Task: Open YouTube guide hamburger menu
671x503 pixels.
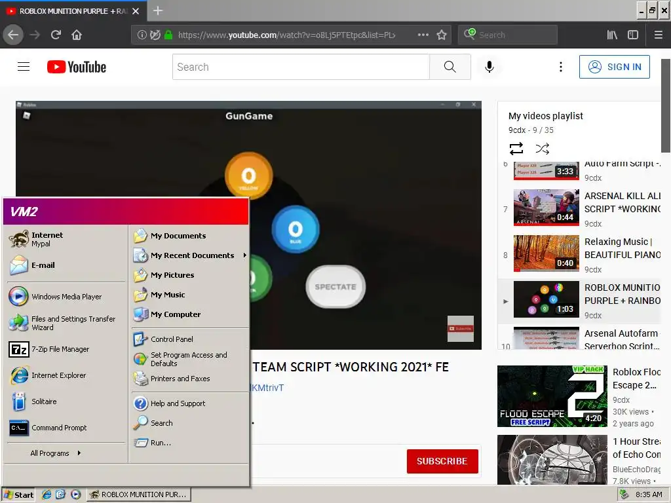Action: (x=24, y=67)
